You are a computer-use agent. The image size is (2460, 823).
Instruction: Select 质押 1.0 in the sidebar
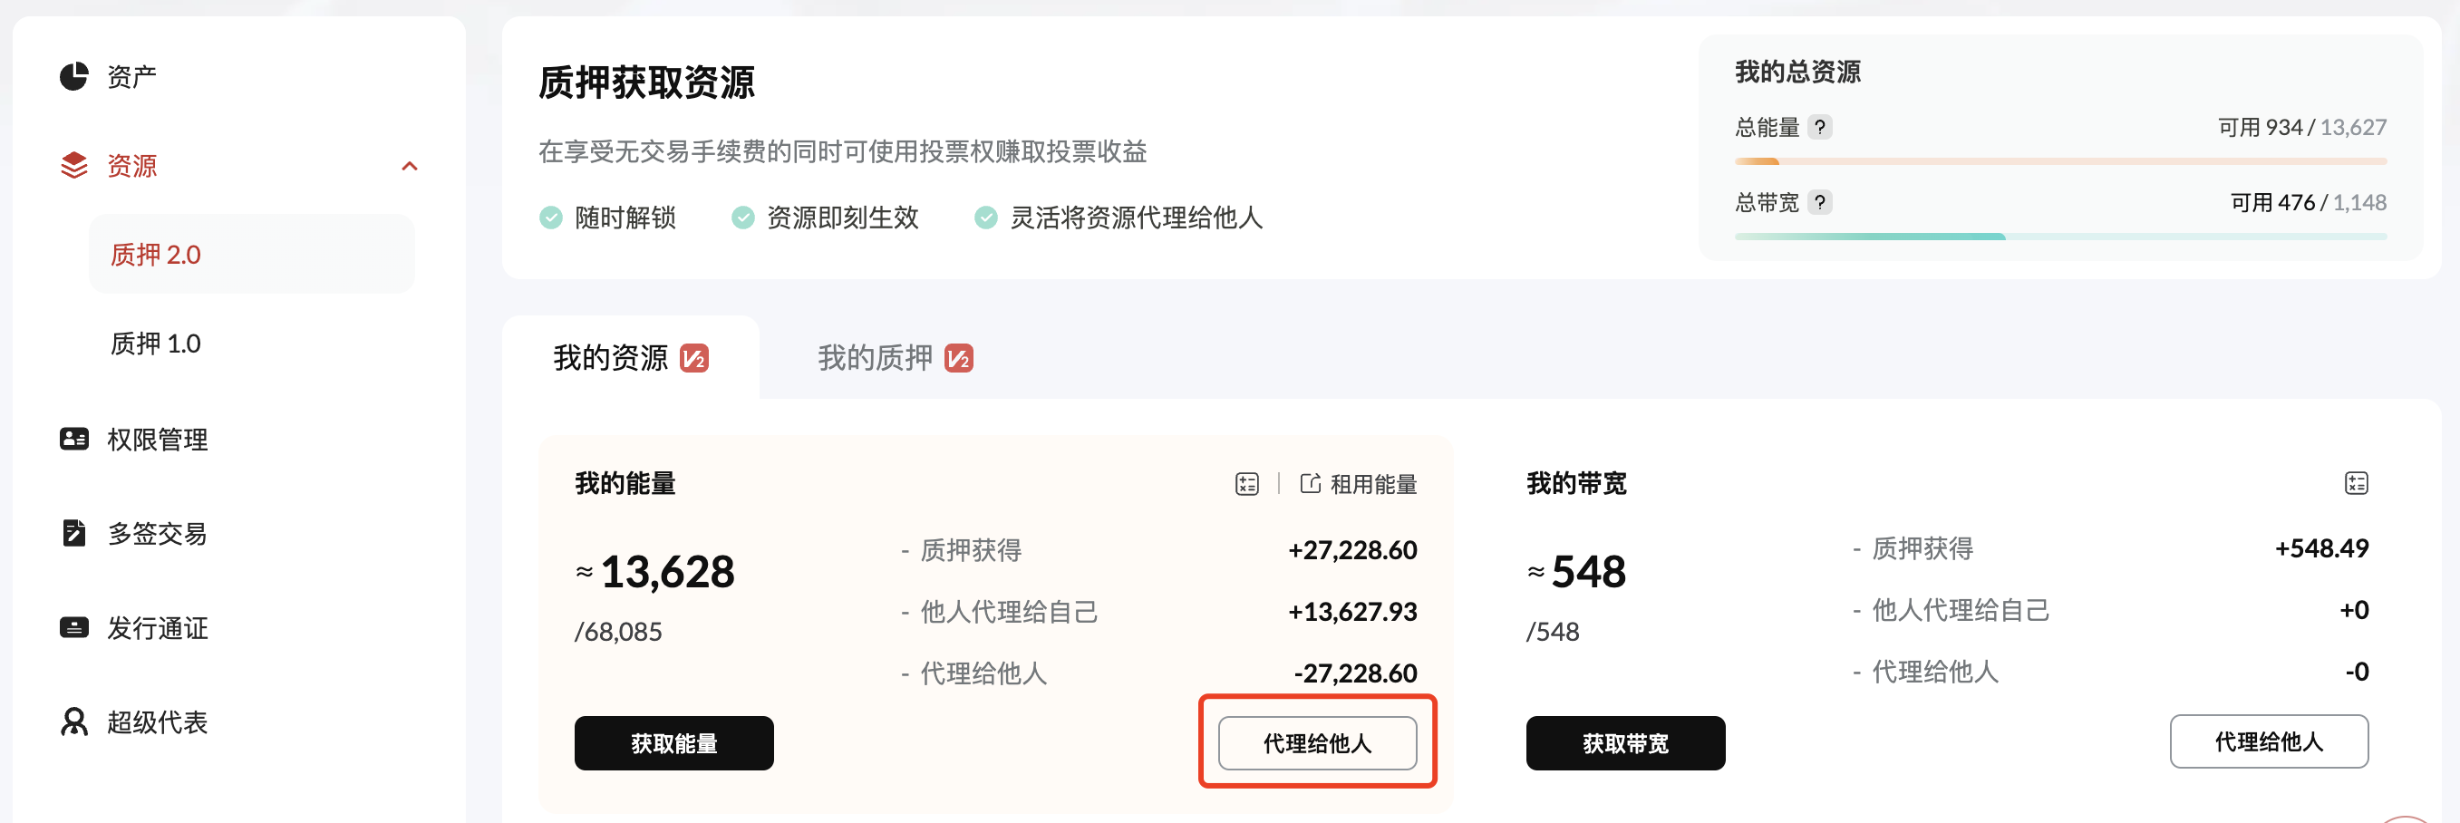point(156,344)
